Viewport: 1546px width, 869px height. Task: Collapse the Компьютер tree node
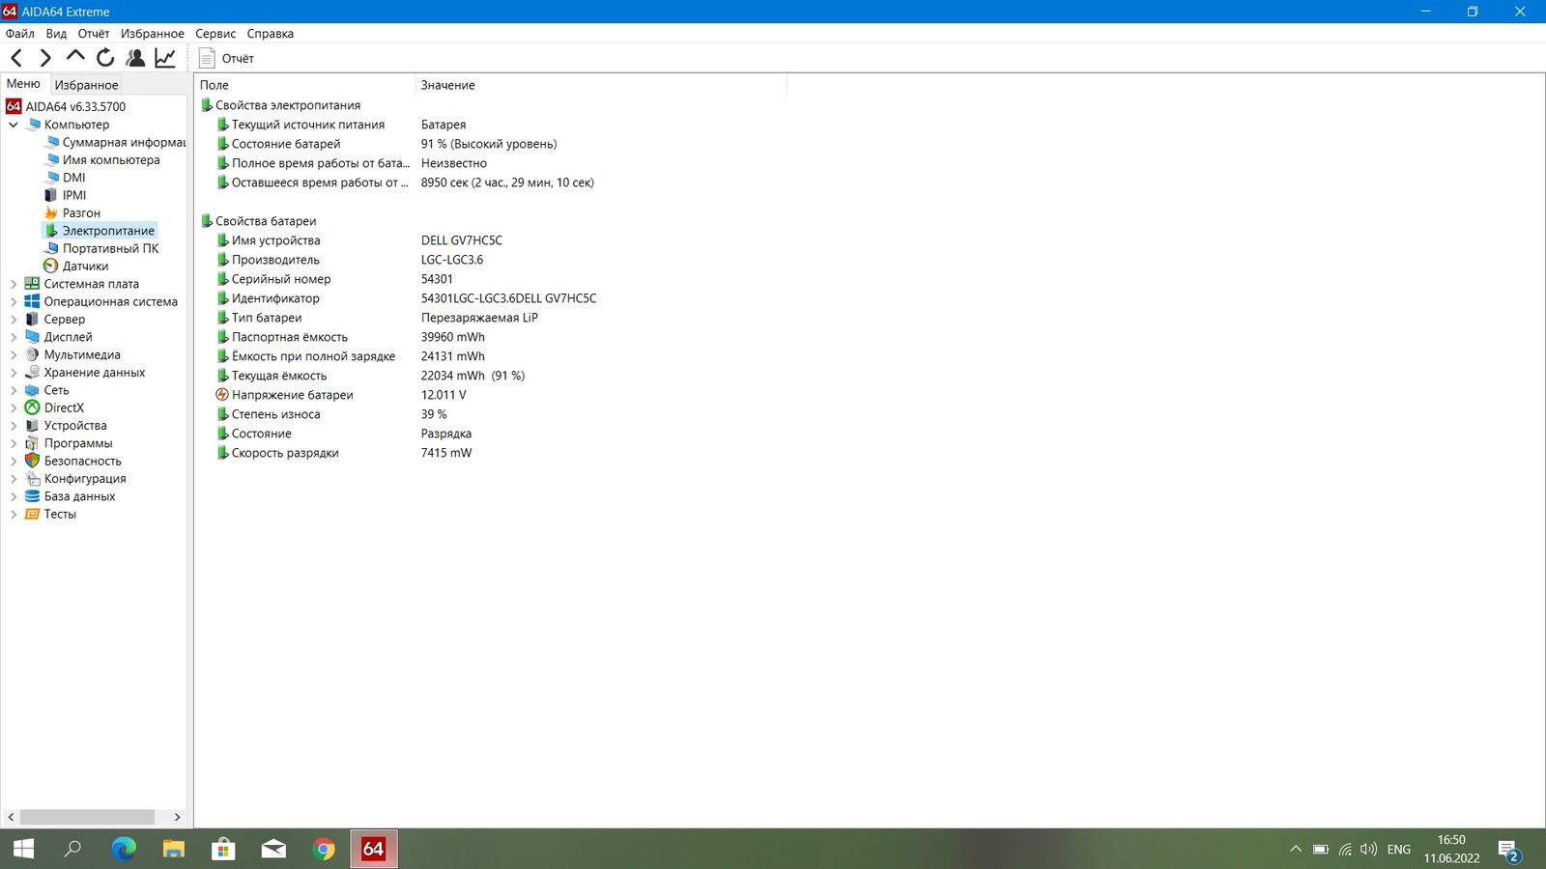coord(14,125)
